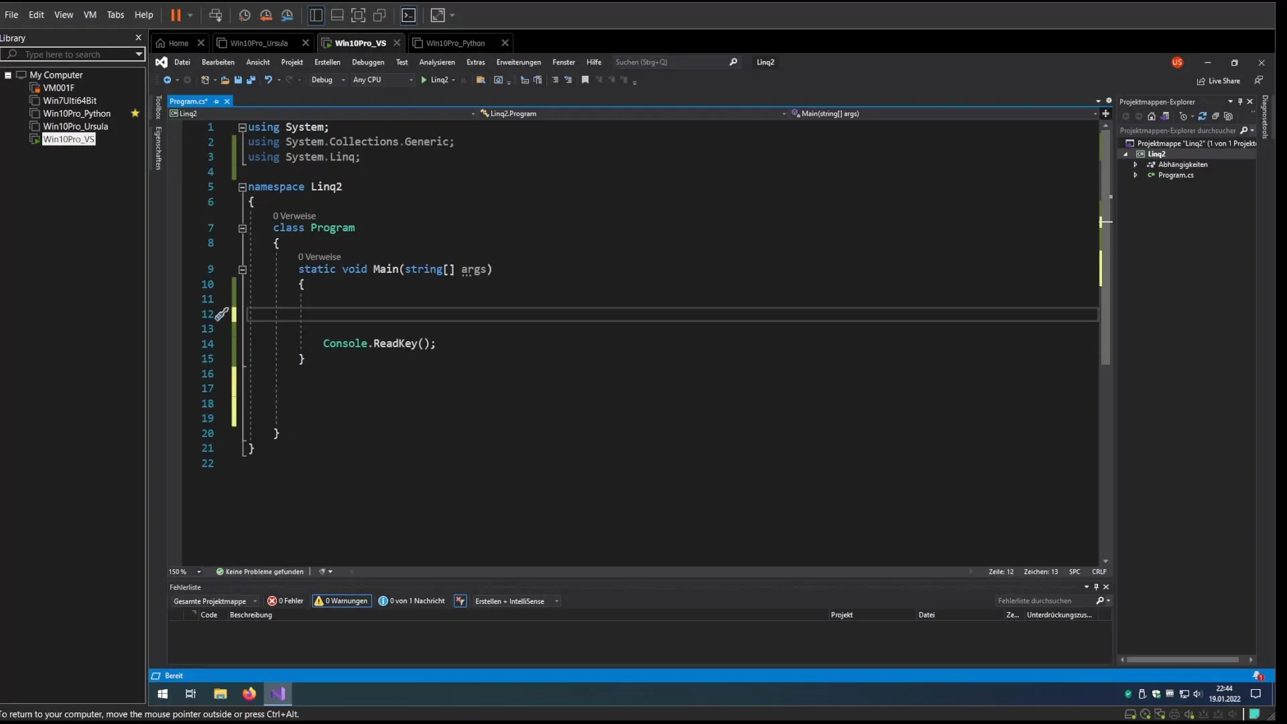Collapse the class Program code block
The height and width of the screenshot is (724, 1287).
(x=243, y=229)
